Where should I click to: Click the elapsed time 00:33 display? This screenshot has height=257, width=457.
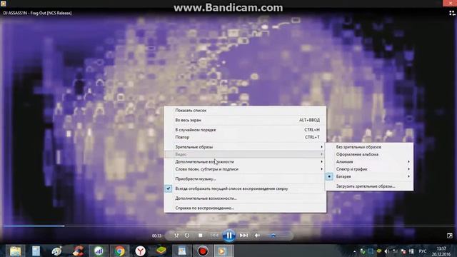156,236
